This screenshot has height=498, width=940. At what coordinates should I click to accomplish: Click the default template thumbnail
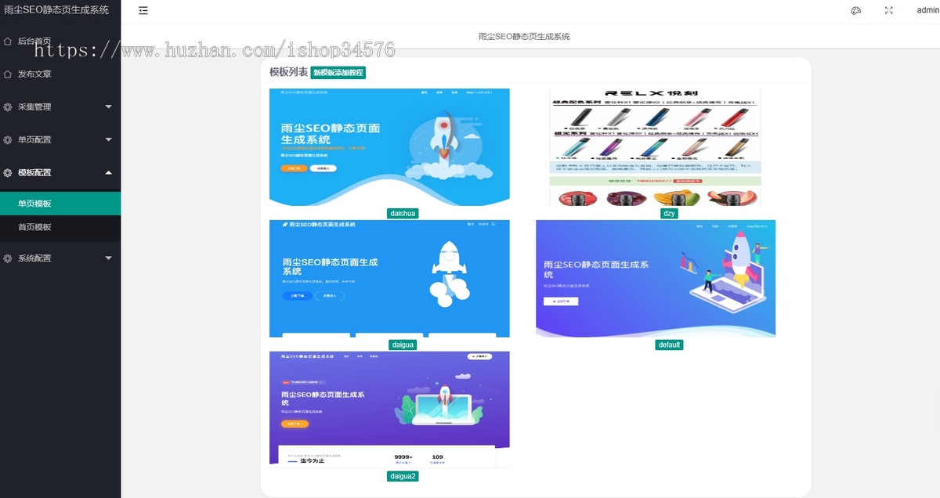point(656,278)
